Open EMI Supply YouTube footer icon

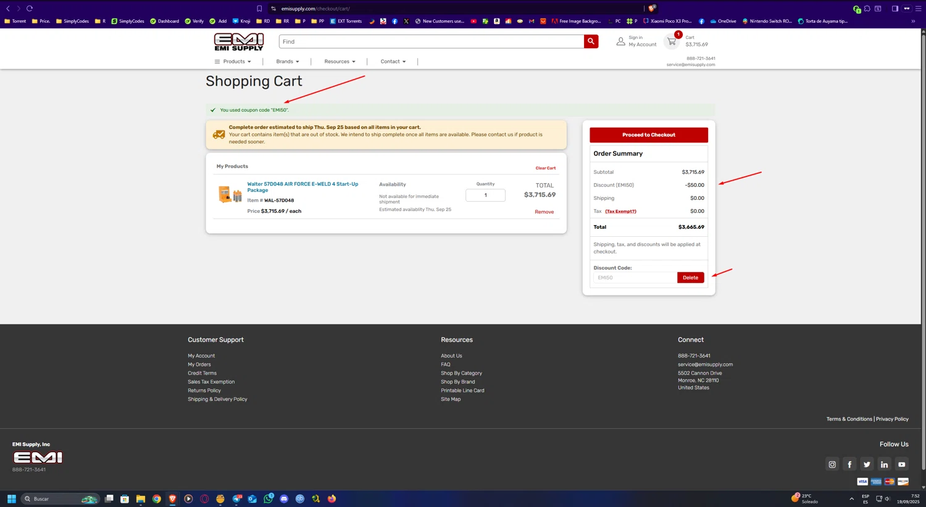tap(901, 464)
